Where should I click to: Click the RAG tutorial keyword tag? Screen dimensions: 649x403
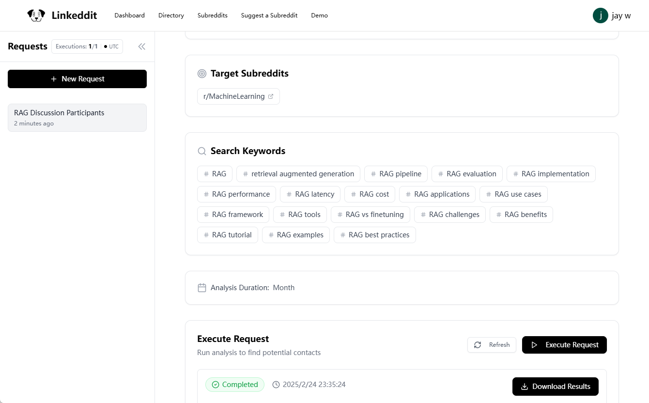pos(228,235)
